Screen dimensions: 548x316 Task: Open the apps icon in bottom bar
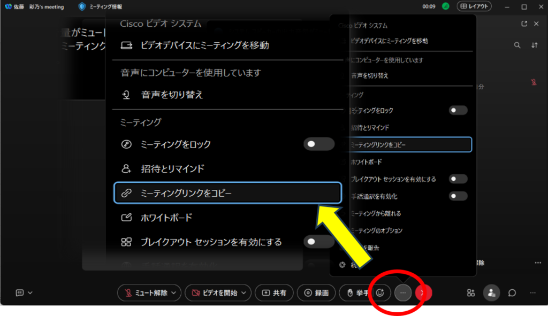pos(470,292)
